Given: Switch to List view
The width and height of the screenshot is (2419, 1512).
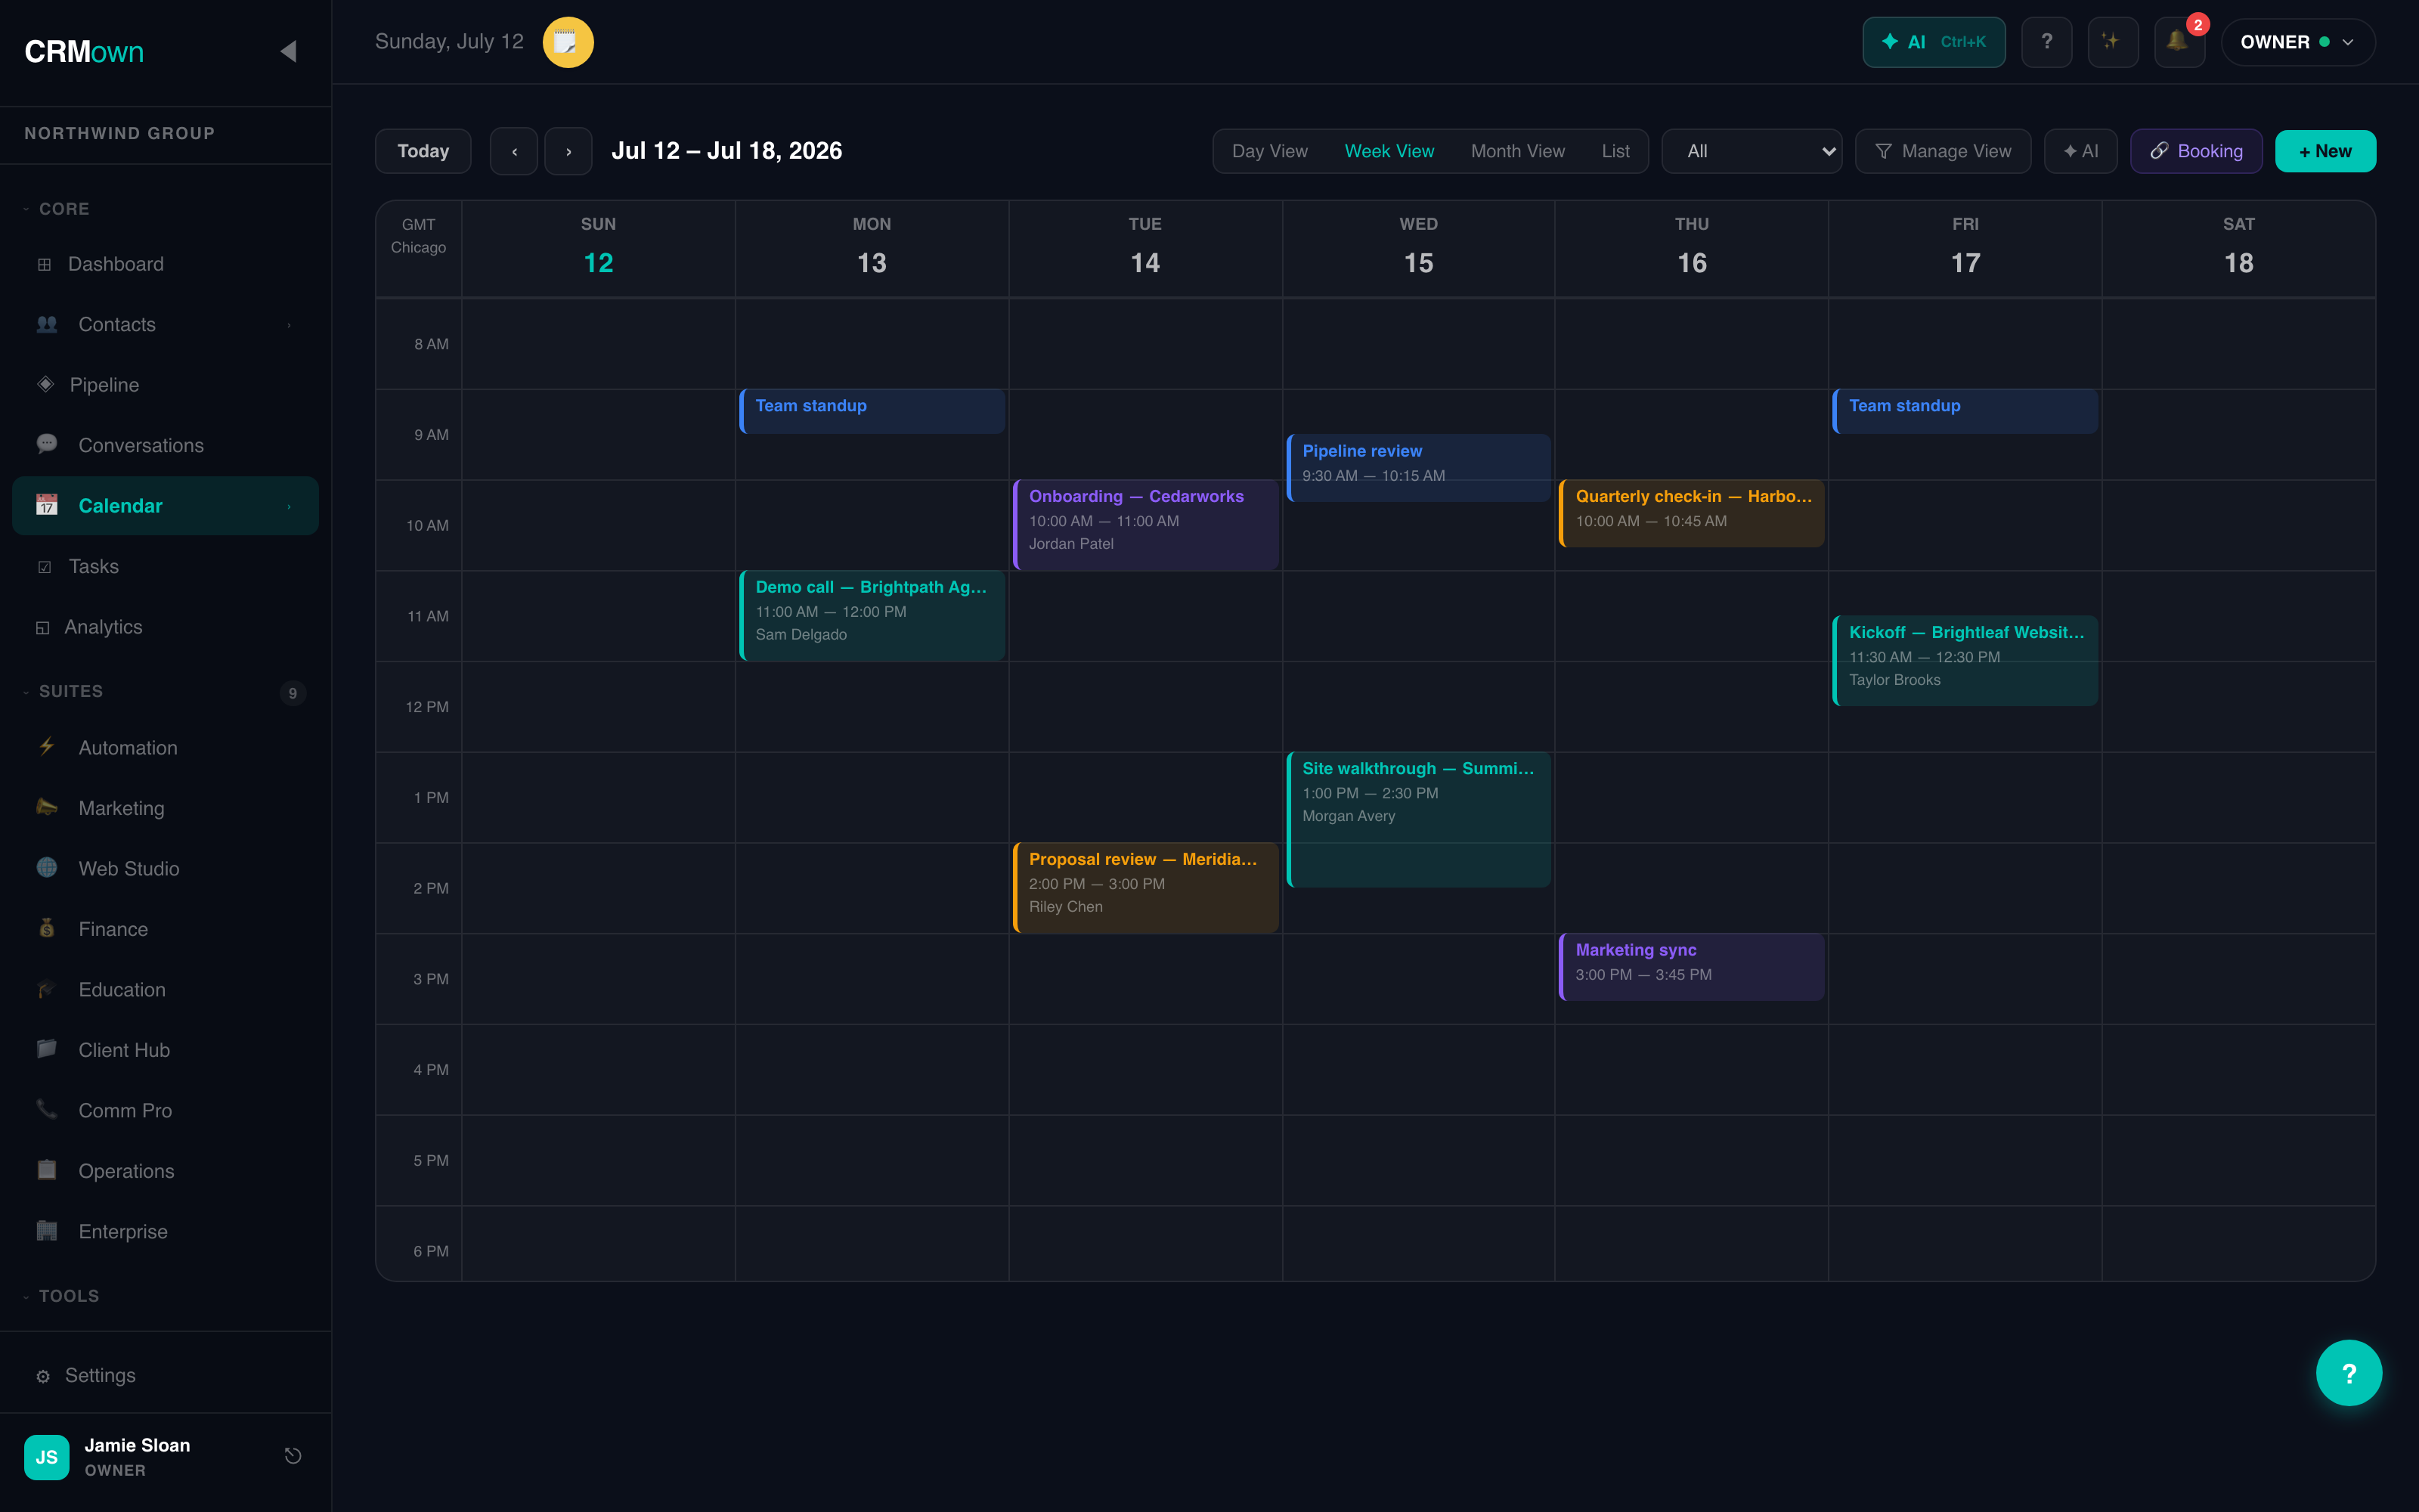Looking at the screenshot, I should [1615, 151].
